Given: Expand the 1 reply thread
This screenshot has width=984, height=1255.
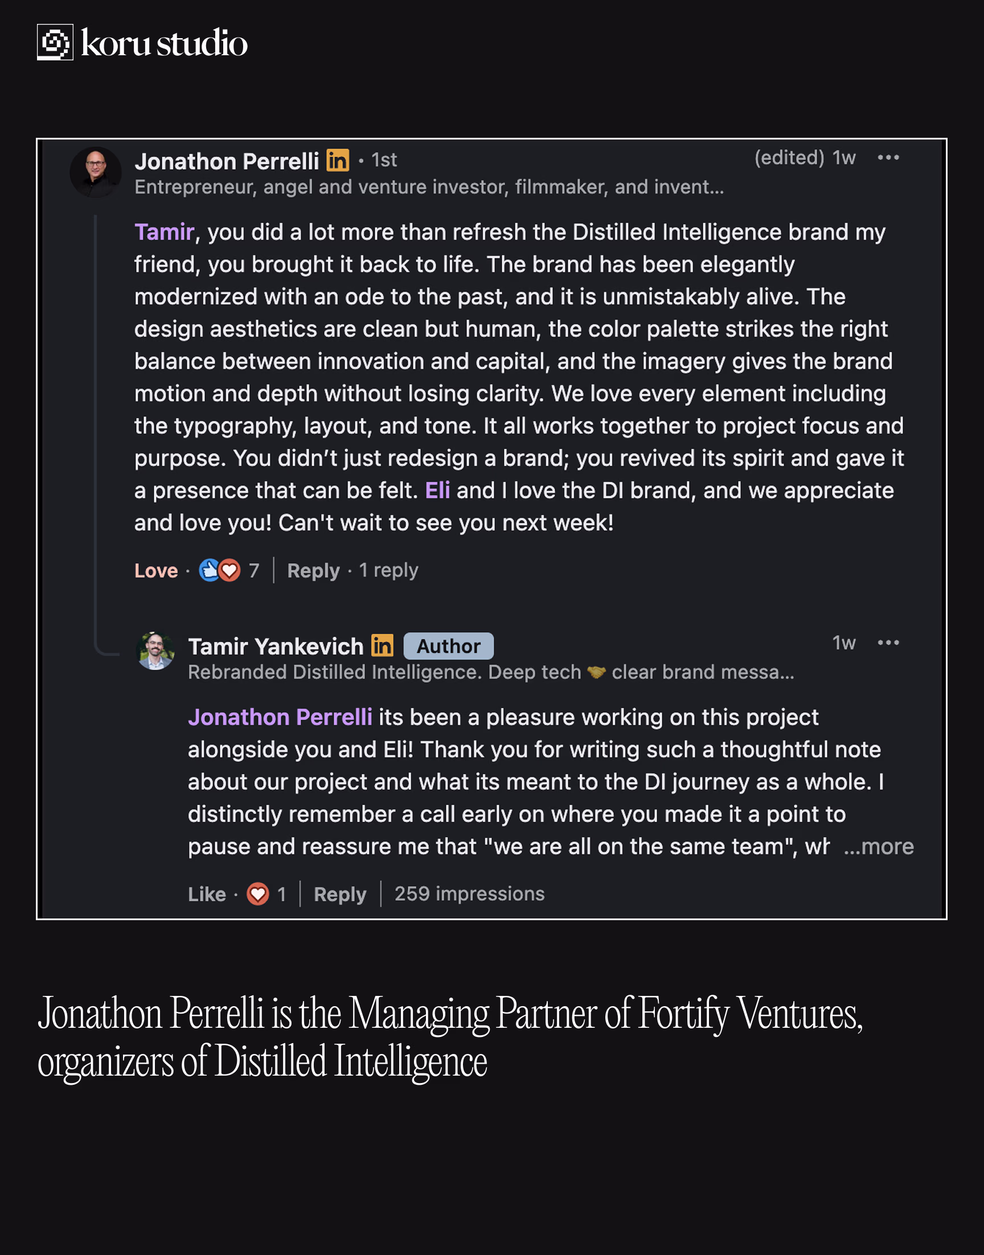Looking at the screenshot, I should click(x=388, y=571).
